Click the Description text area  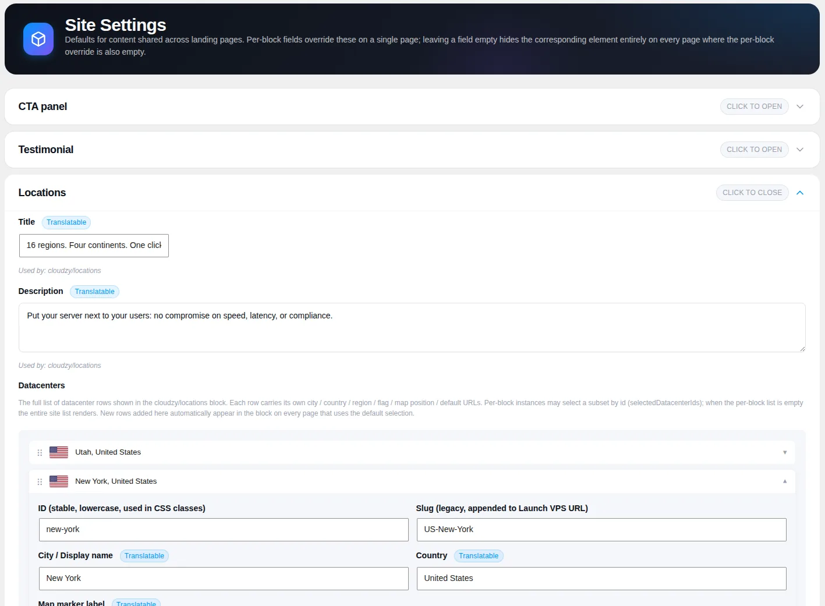[412, 327]
